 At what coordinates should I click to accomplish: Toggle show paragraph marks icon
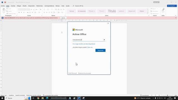[x=64, y=9]
